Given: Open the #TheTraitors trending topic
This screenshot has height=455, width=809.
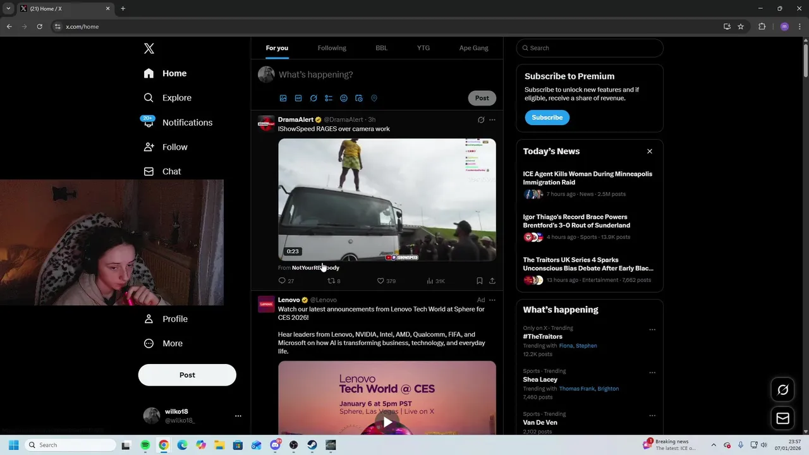Looking at the screenshot, I should (x=542, y=337).
